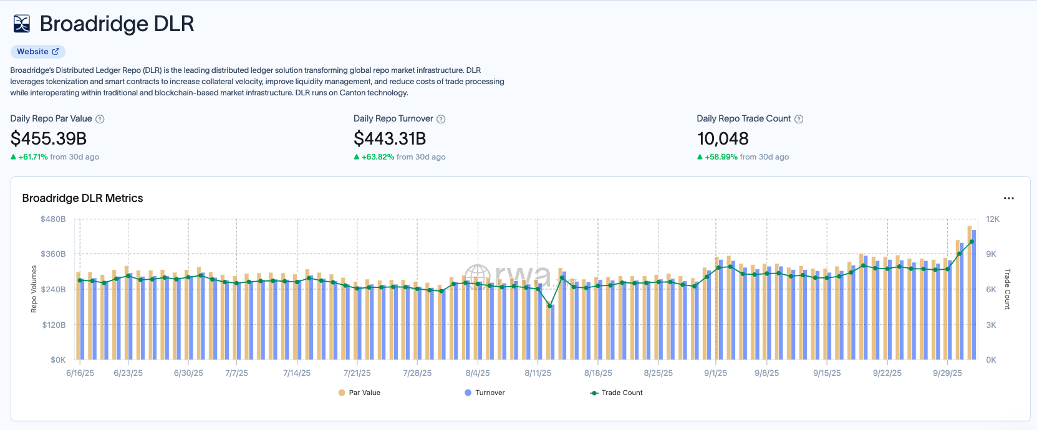The image size is (1037, 430).
Task: Click the $455.39B Daily Repo Par Value figure
Action: click(x=49, y=138)
